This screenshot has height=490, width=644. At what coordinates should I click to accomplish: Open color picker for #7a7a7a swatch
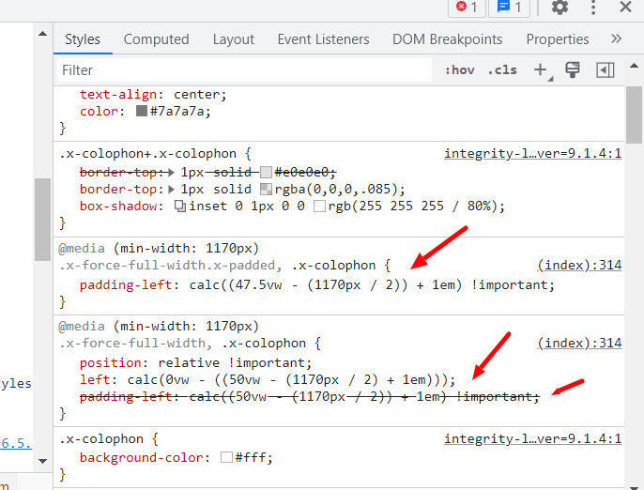coord(142,111)
